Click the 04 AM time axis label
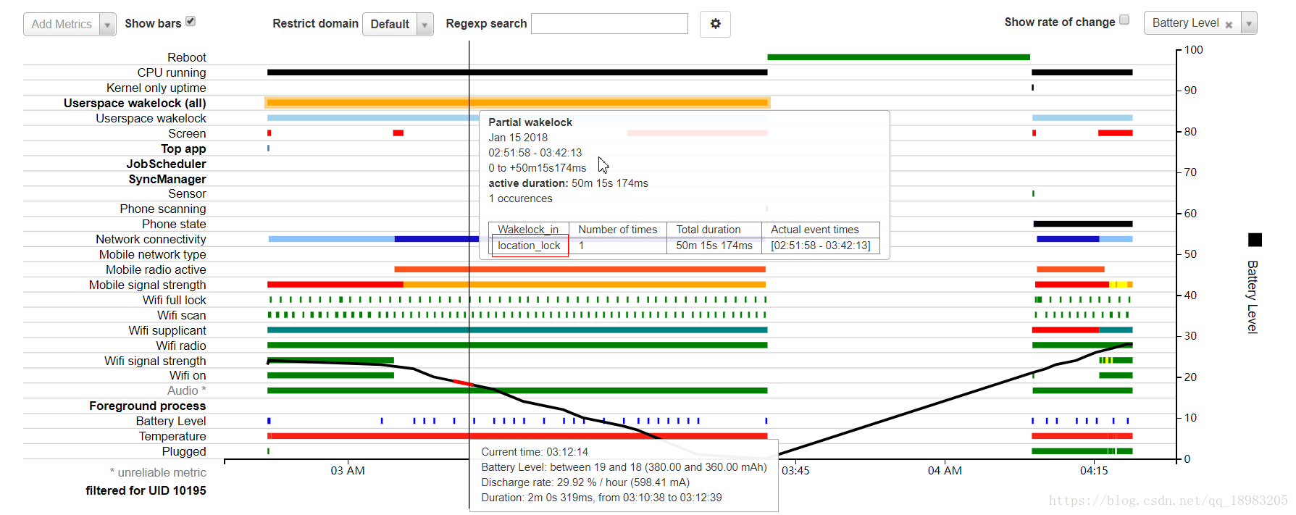 pyautogui.click(x=945, y=471)
